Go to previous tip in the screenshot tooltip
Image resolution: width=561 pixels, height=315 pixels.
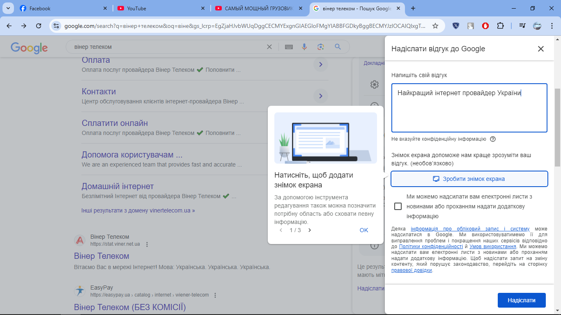281,230
